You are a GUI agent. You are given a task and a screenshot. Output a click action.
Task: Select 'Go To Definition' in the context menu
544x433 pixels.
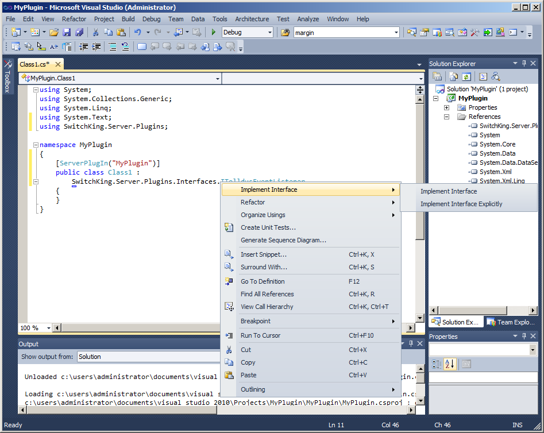(x=311, y=281)
